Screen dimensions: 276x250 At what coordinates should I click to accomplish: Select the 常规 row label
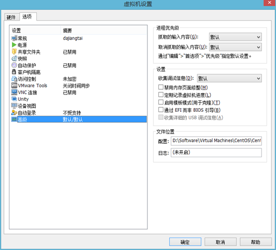pyautogui.click(x=22, y=38)
